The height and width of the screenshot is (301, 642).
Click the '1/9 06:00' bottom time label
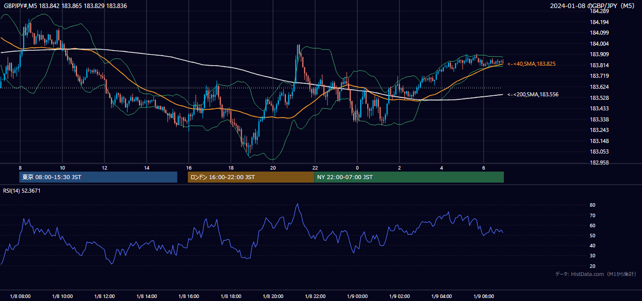coord(484,296)
